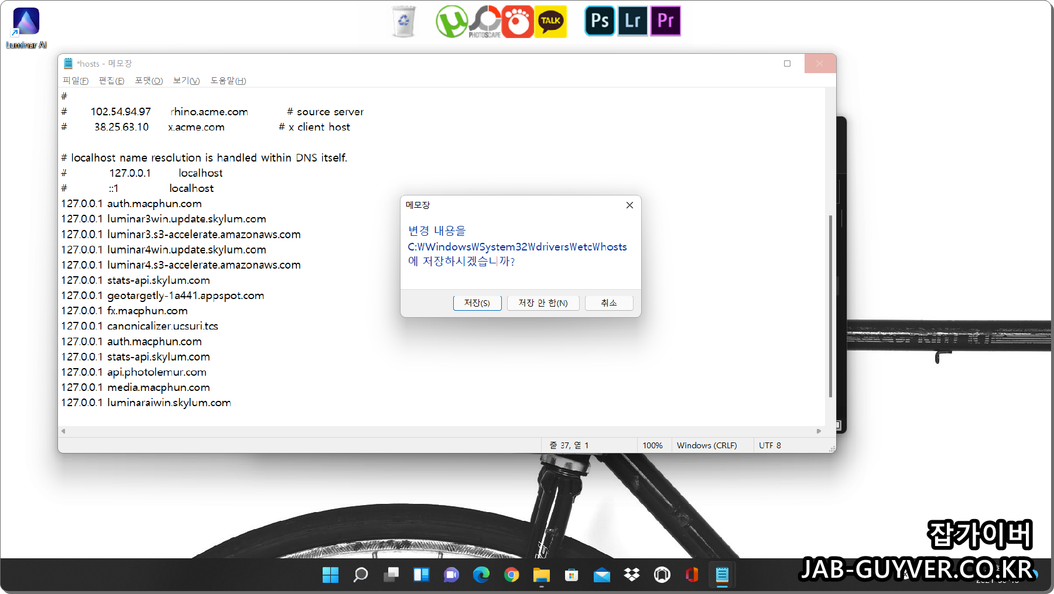The width and height of the screenshot is (1054, 594).
Task: Open File Explorer from the taskbar
Action: click(x=542, y=575)
